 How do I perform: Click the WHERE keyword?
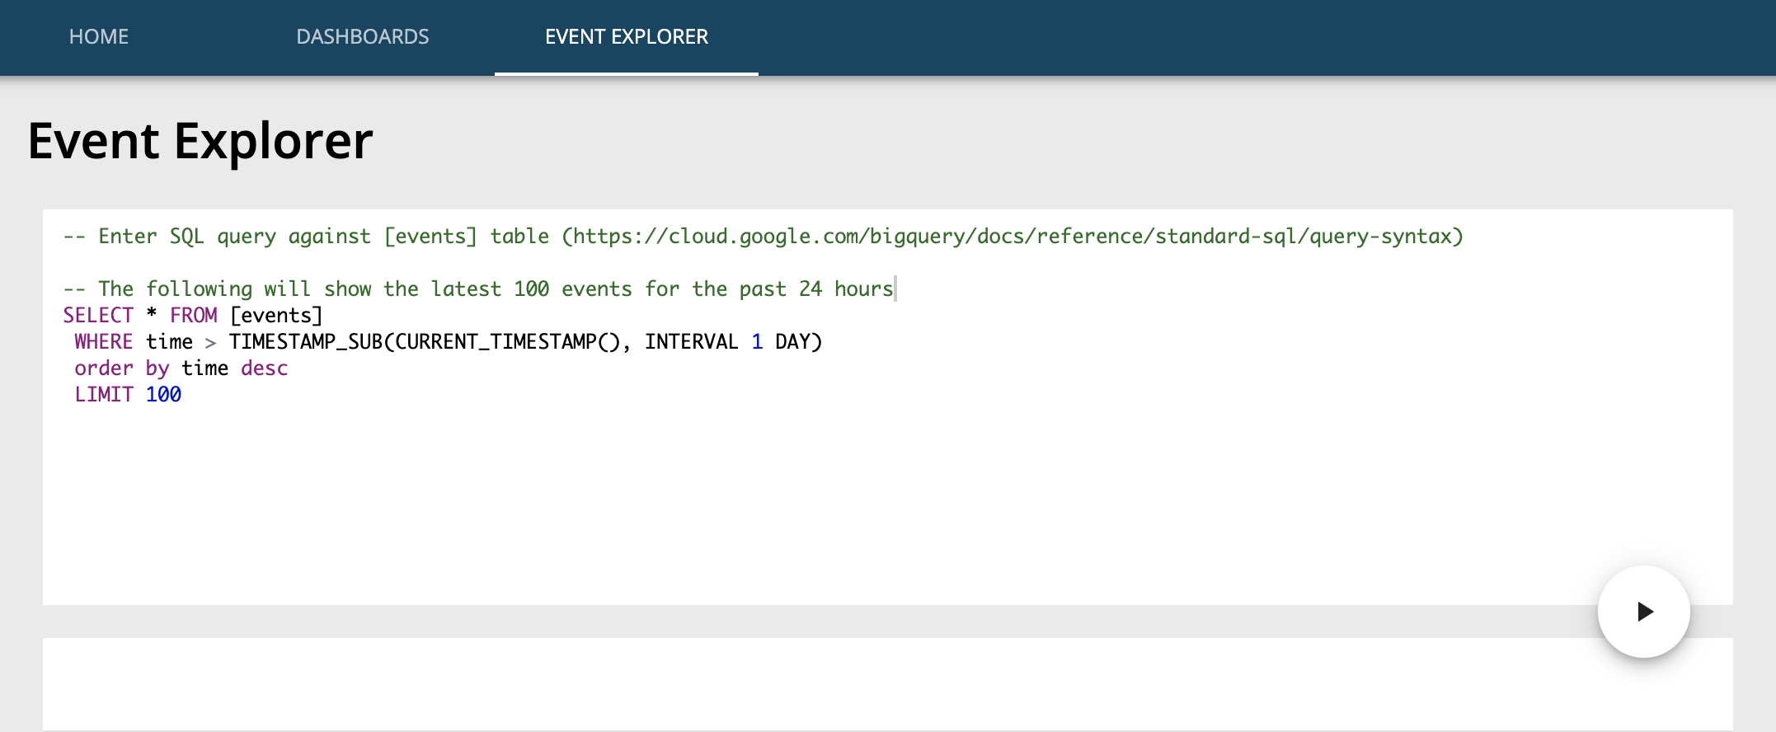pos(104,342)
